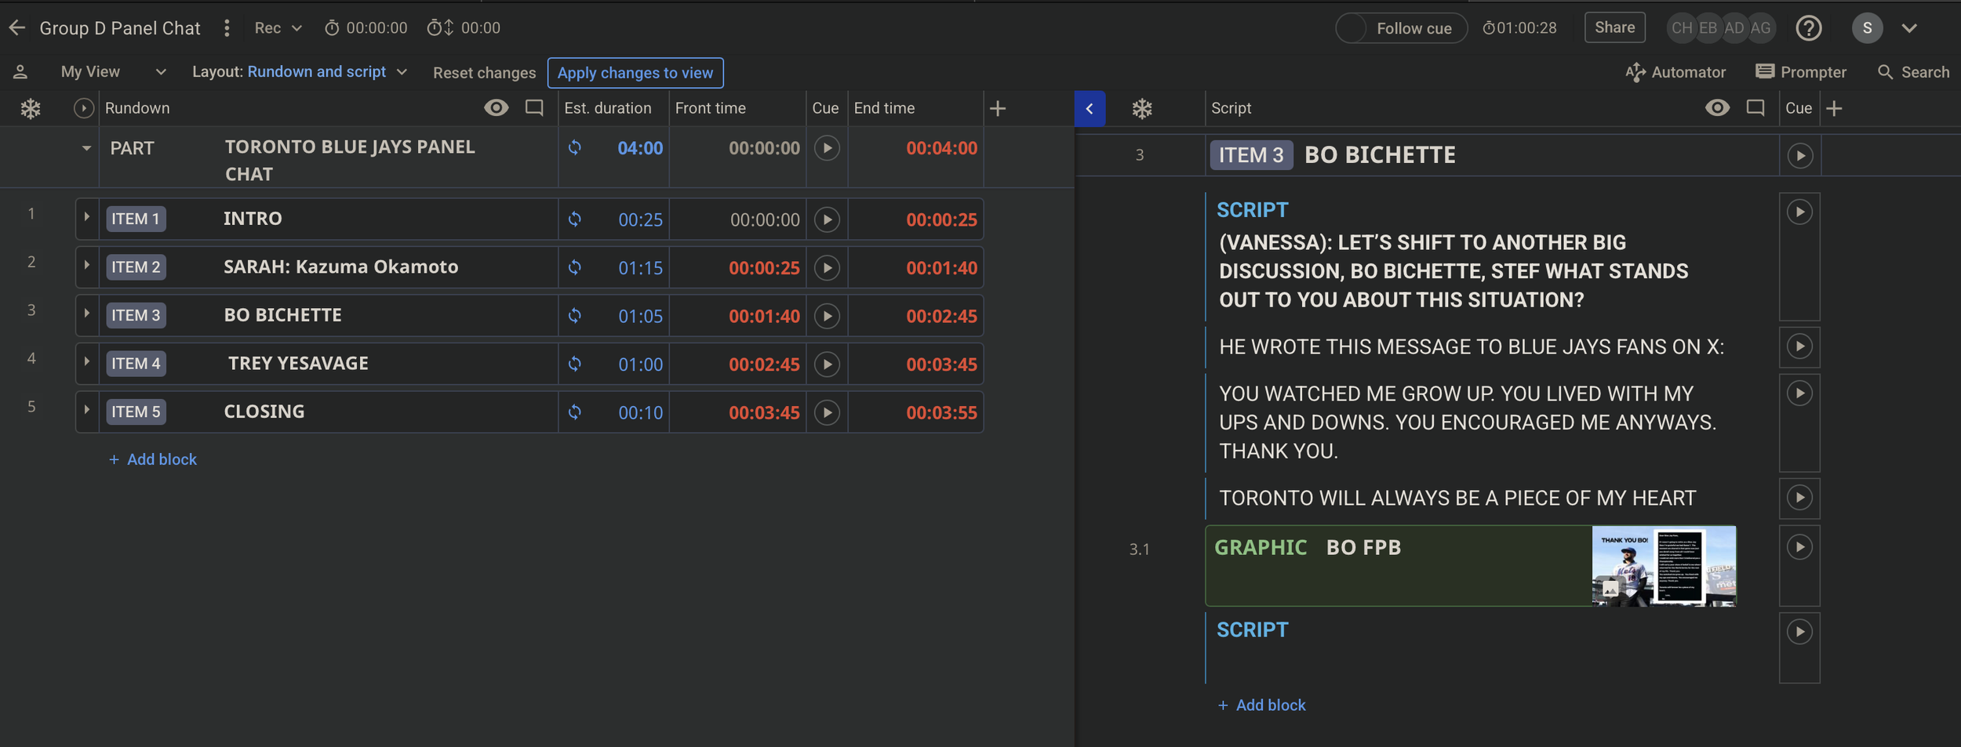Click sync duration icon for BO BICHETTE row
This screenshot has width=1961, height=747.
pos(575,316)
